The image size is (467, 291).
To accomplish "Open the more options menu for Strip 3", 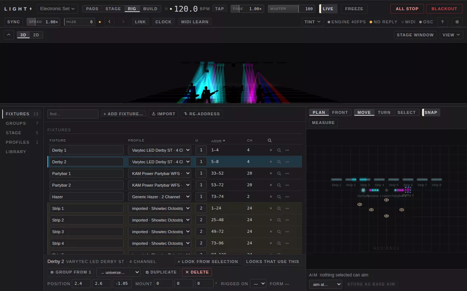I will 287,232.
